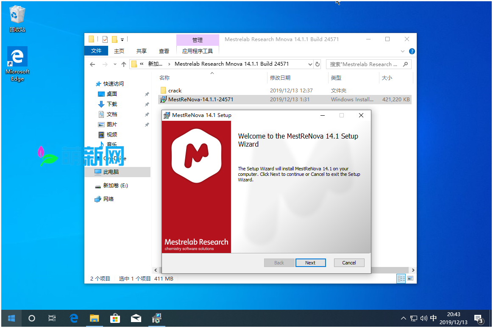The height and width of the screenshot is (328, 493).
Task: Click the horizontal scrollbar right arrow
Action: pos(413,270)
